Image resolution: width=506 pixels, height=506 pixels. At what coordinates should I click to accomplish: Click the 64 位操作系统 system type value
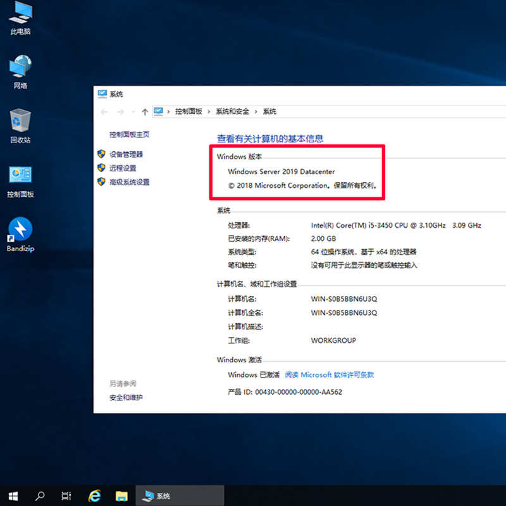364,252
